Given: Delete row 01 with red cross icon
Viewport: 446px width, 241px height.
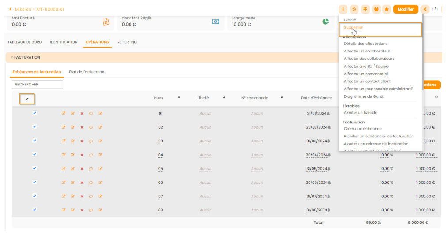Looking at the screenshot, I should pos(82,114).
